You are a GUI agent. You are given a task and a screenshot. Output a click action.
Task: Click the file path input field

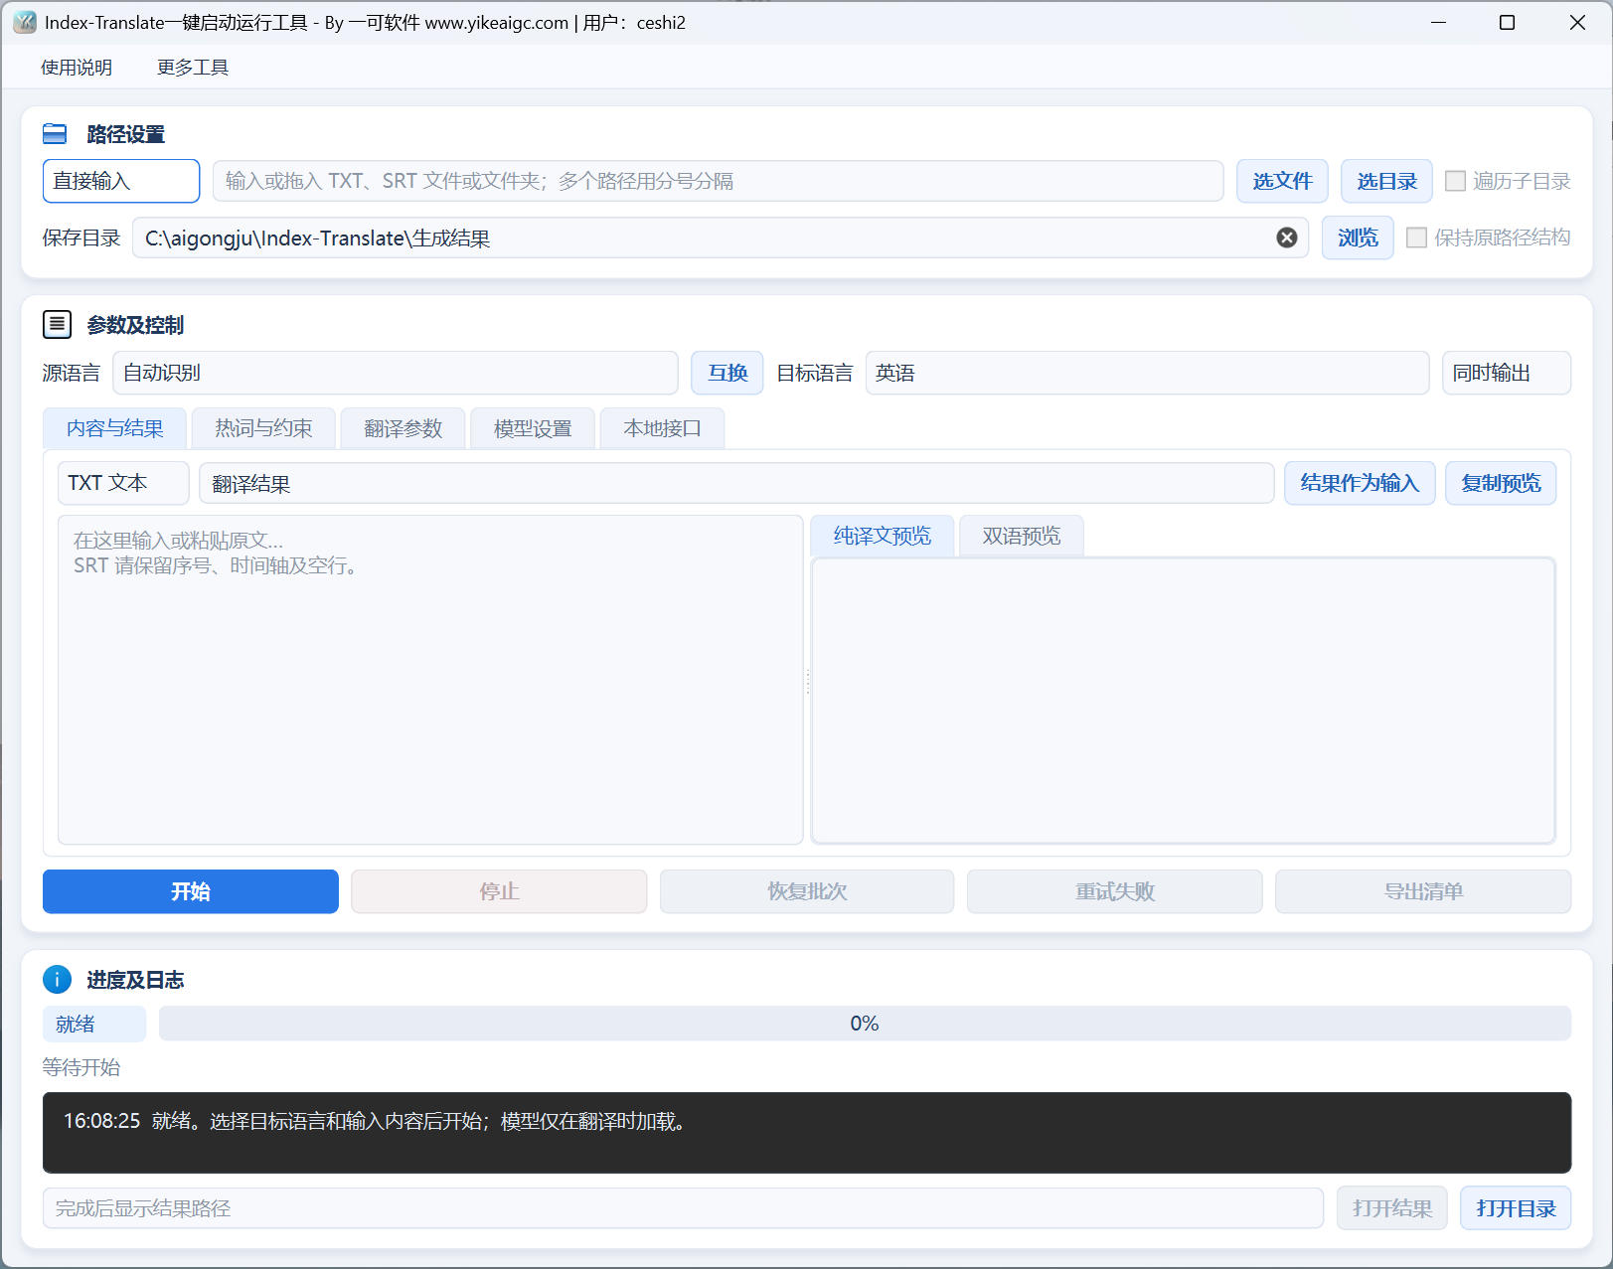(719, 181)
